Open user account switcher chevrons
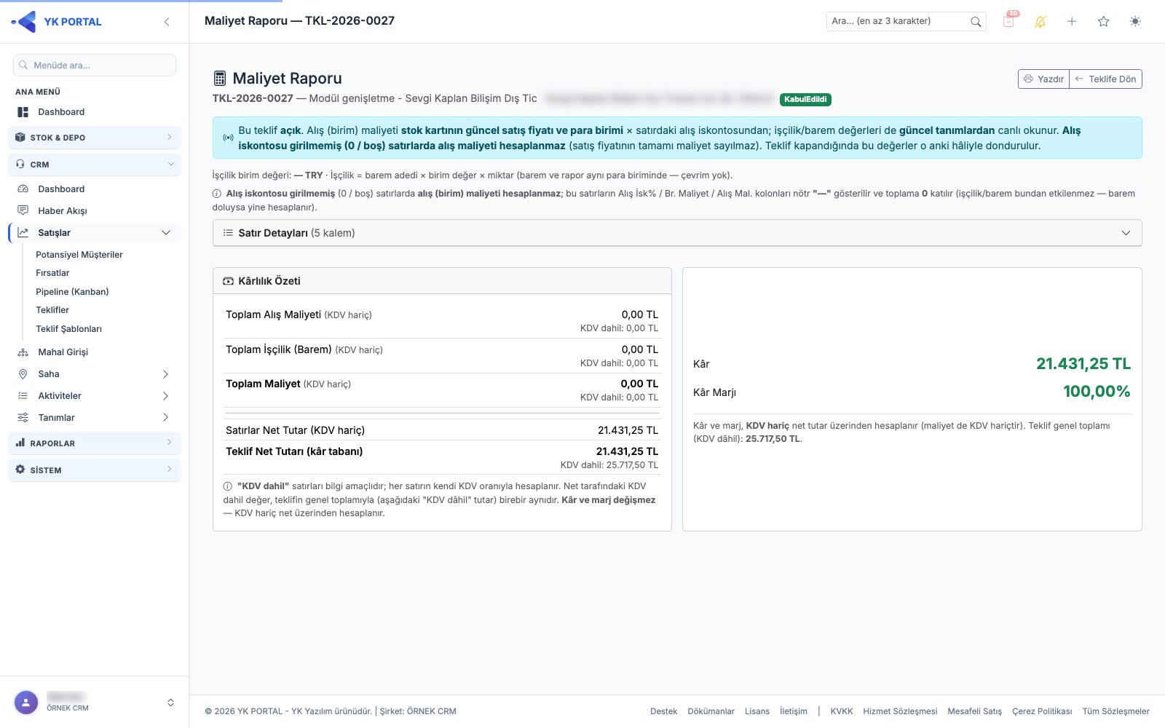Viewport: 1165px width, 728px height. (x=170, y=703)
